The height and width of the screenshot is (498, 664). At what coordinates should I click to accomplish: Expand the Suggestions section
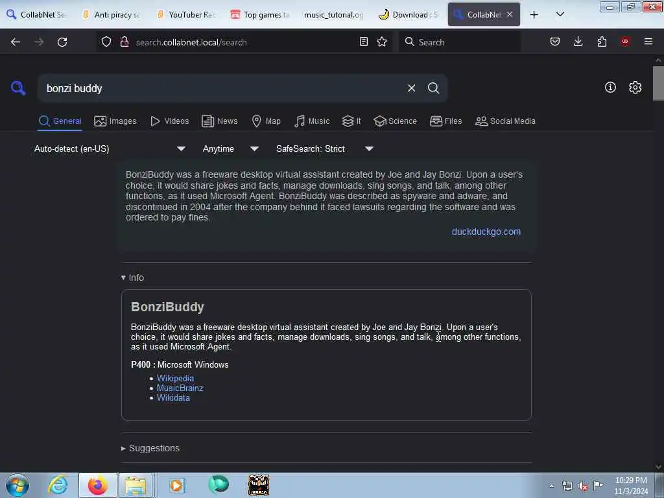[x=150, y=448]
